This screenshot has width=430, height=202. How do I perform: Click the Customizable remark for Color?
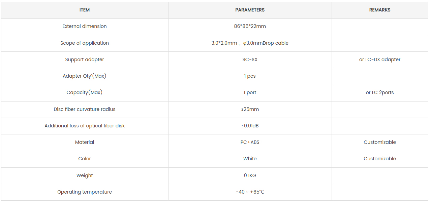(x=380, y=159)
